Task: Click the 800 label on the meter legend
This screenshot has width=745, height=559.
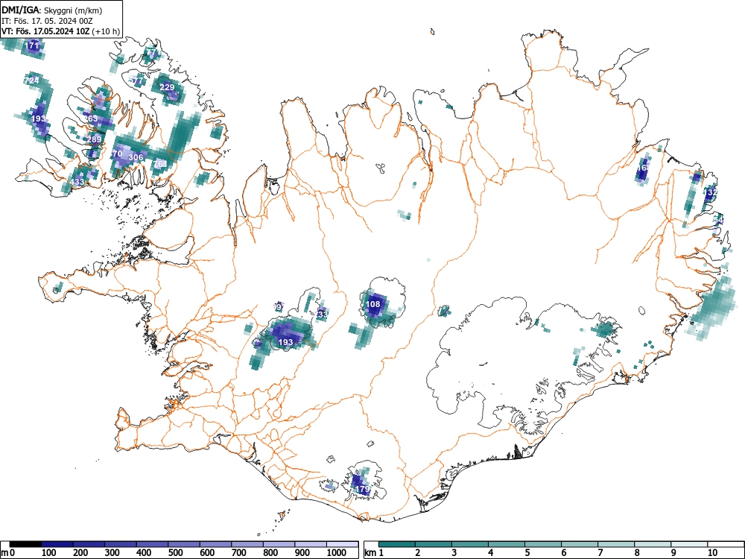Action: pyautogui.click(x=270, y=553)
